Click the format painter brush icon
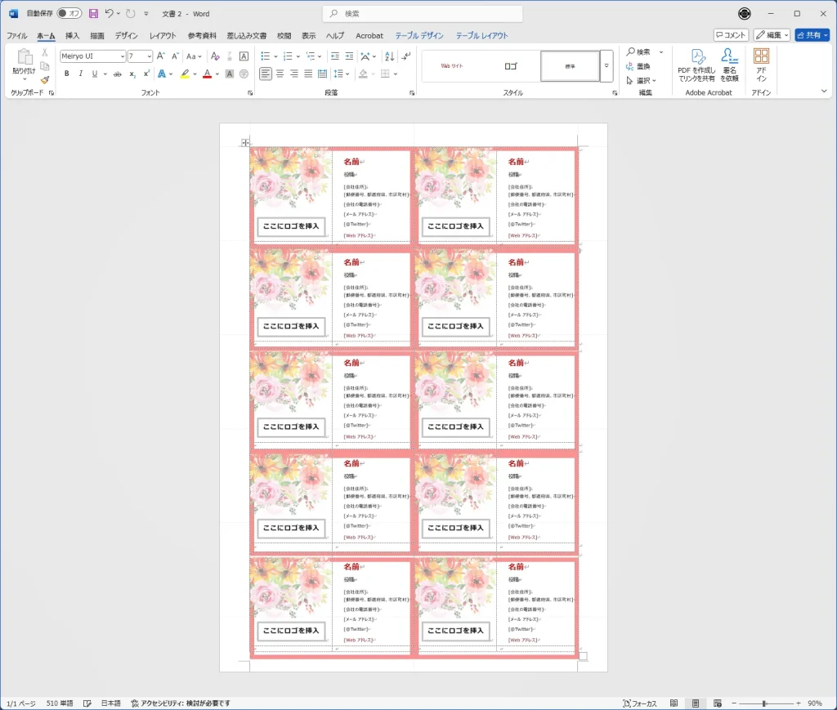The image size is (837, 710). click(45, 80)
